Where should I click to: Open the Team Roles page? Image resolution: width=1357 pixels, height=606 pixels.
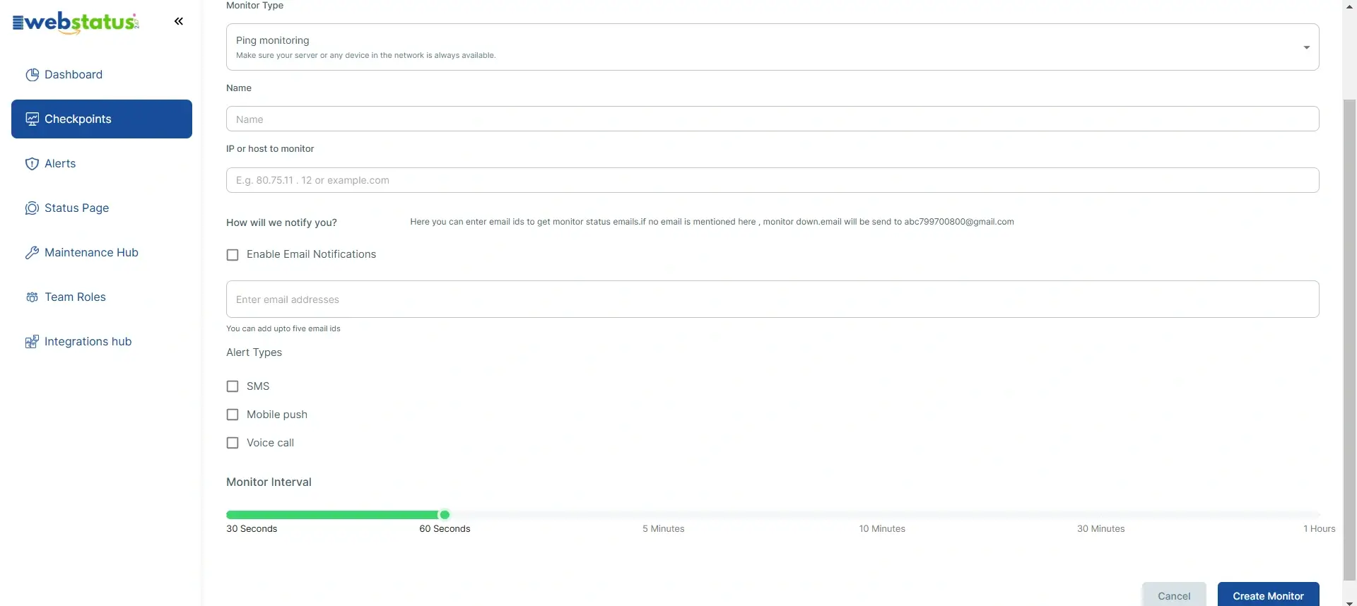tap(102, 297)
